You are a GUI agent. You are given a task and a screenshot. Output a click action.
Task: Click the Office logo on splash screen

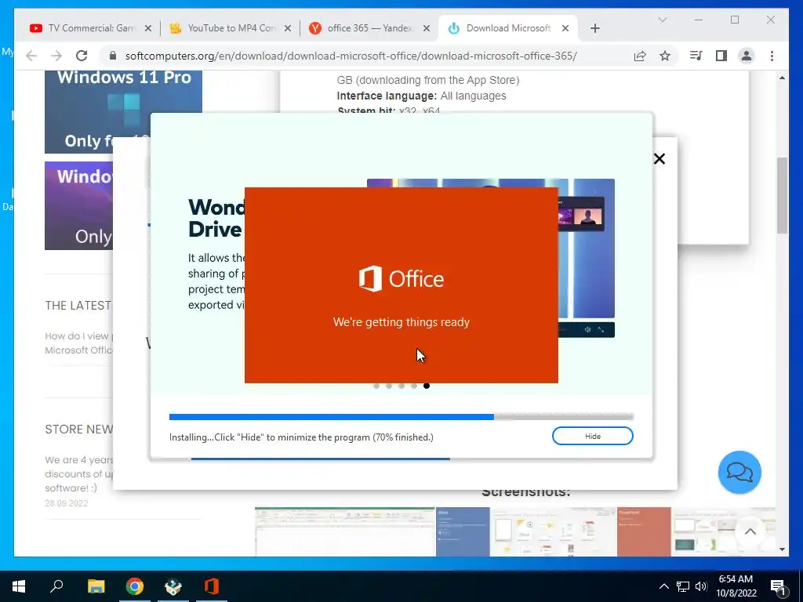click(x=401, y=279)
